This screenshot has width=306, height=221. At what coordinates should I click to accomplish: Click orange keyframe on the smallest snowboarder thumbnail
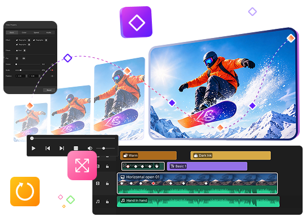pyautogui.click(x=30, y=105)
